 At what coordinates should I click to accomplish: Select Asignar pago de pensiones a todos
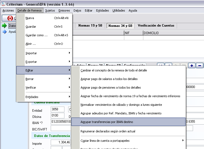(x=128, y=88)
